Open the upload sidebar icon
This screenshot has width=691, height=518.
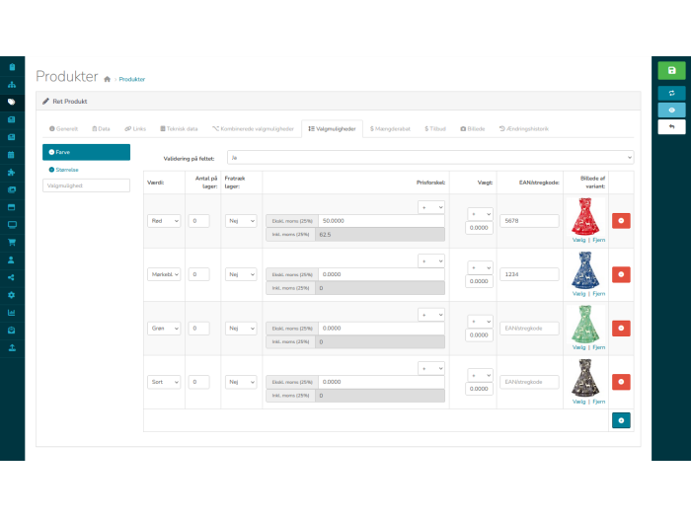tap(12, 348)
